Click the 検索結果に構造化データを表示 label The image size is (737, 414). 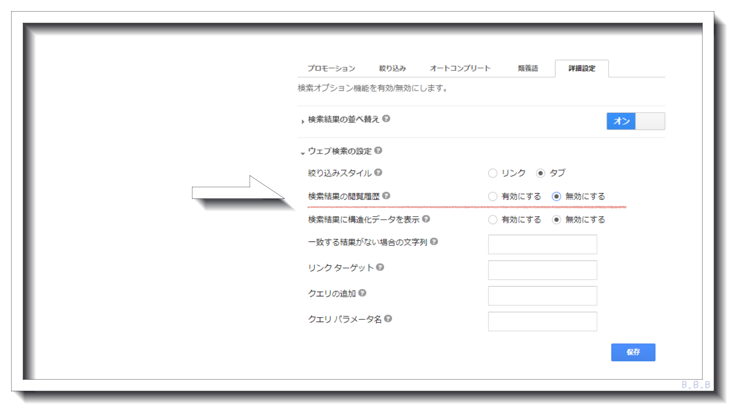pyautogui.click(x=364, y=219)
